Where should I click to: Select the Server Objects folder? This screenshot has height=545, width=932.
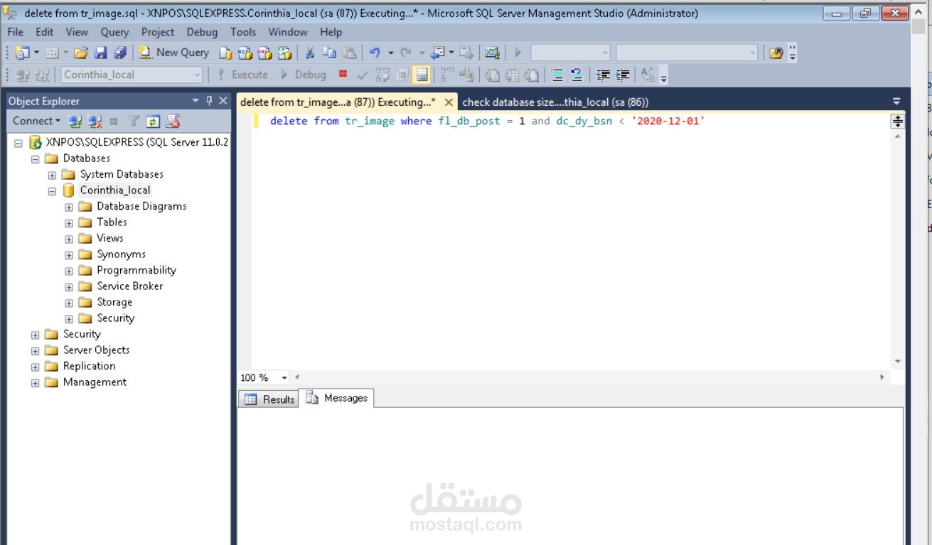point(96,350)
